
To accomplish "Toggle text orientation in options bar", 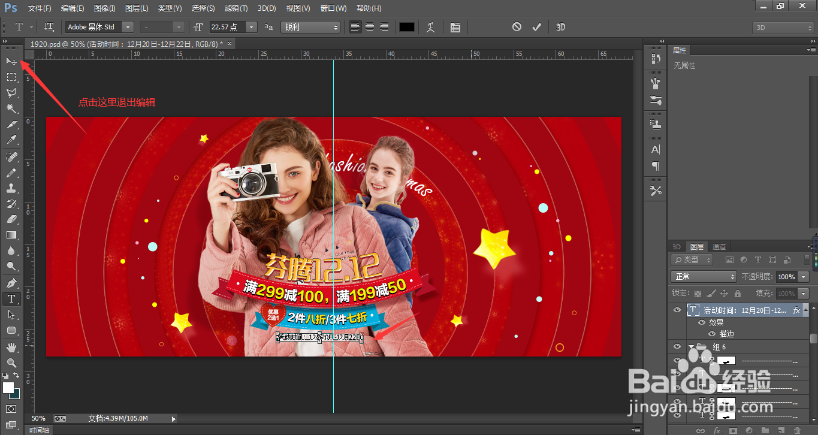I will tap(50, 27).
